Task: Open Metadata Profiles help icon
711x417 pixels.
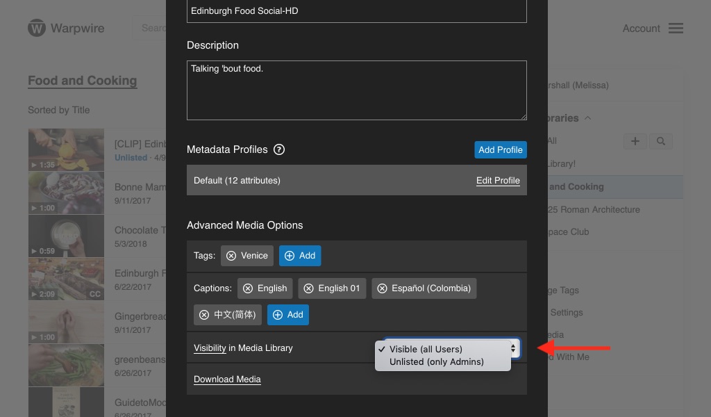Action: click(279, 149)
